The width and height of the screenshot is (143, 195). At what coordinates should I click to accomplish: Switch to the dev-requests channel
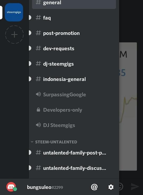(x=74, y=48)
